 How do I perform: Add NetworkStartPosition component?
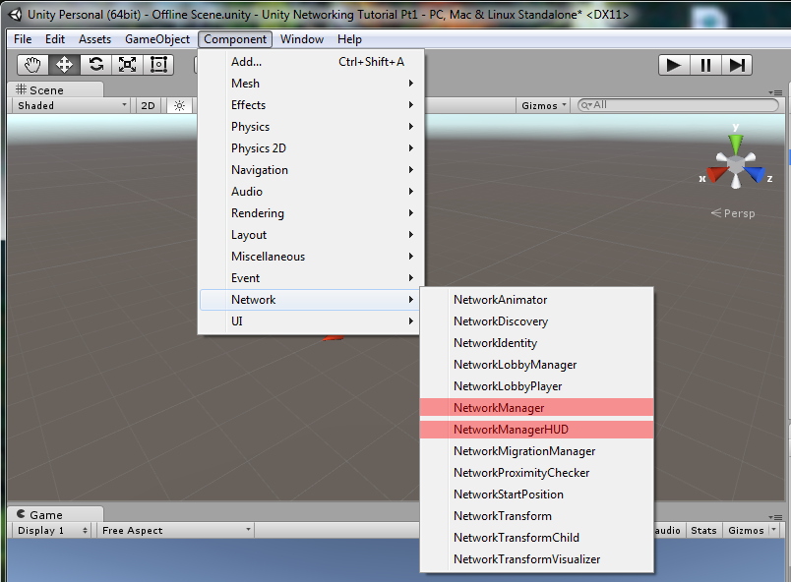[537, 495]
